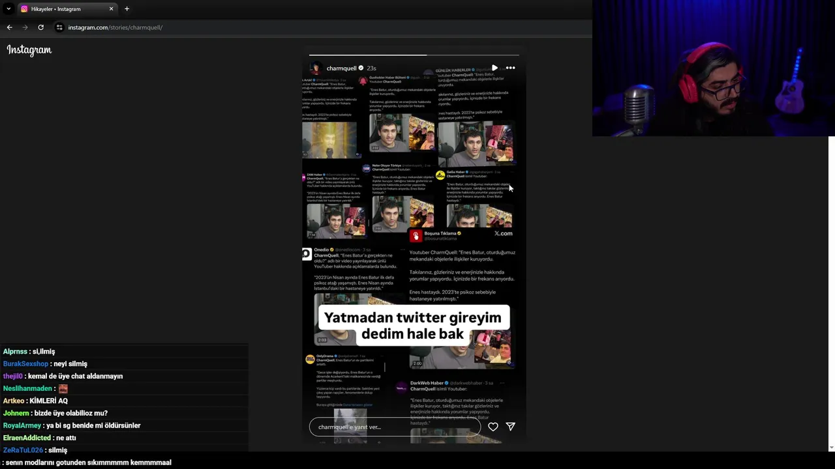The width and height of the screenshot is (835, 469).
Task: Play the story with the play button
Action: point(494,68)
